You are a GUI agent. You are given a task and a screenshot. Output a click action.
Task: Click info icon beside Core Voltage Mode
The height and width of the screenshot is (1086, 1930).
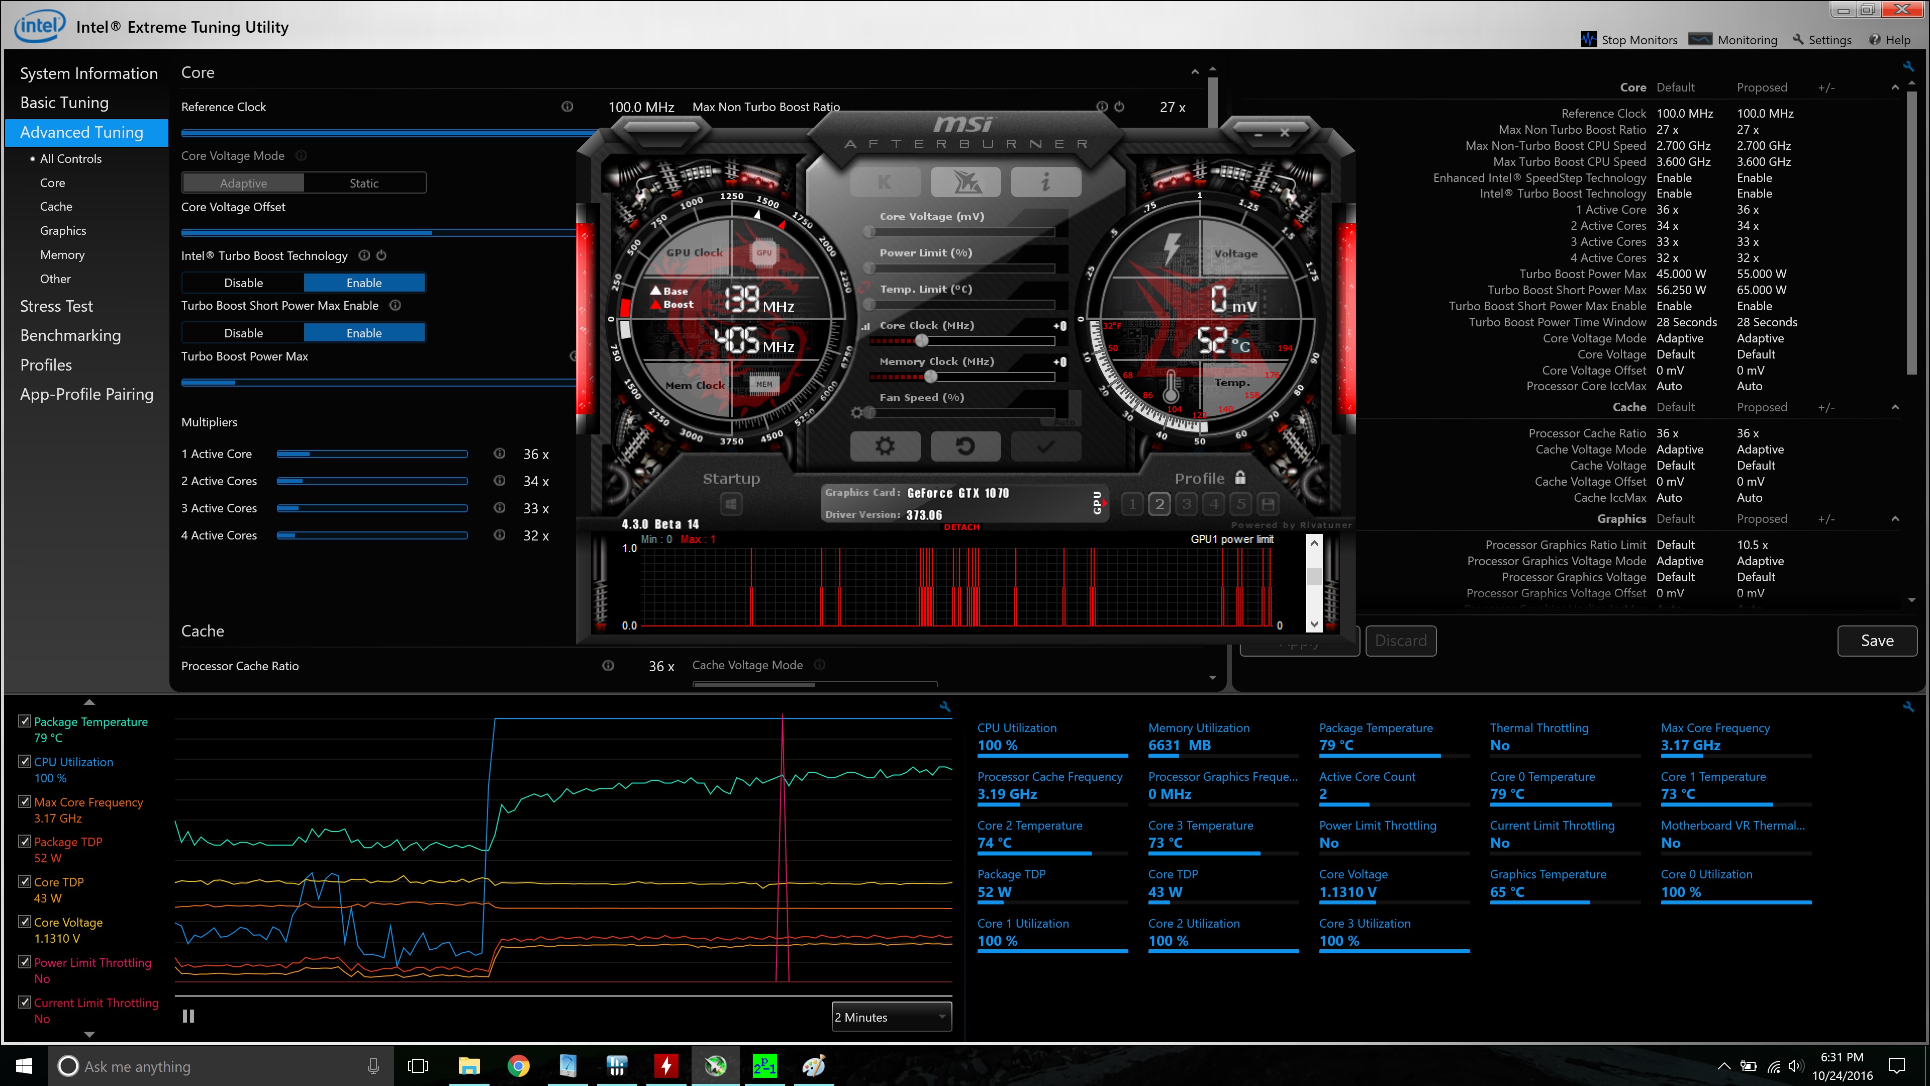click(301, 156)
